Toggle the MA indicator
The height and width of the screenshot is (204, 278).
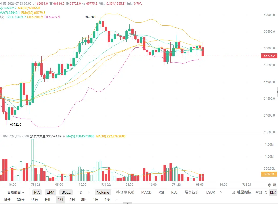37,192
